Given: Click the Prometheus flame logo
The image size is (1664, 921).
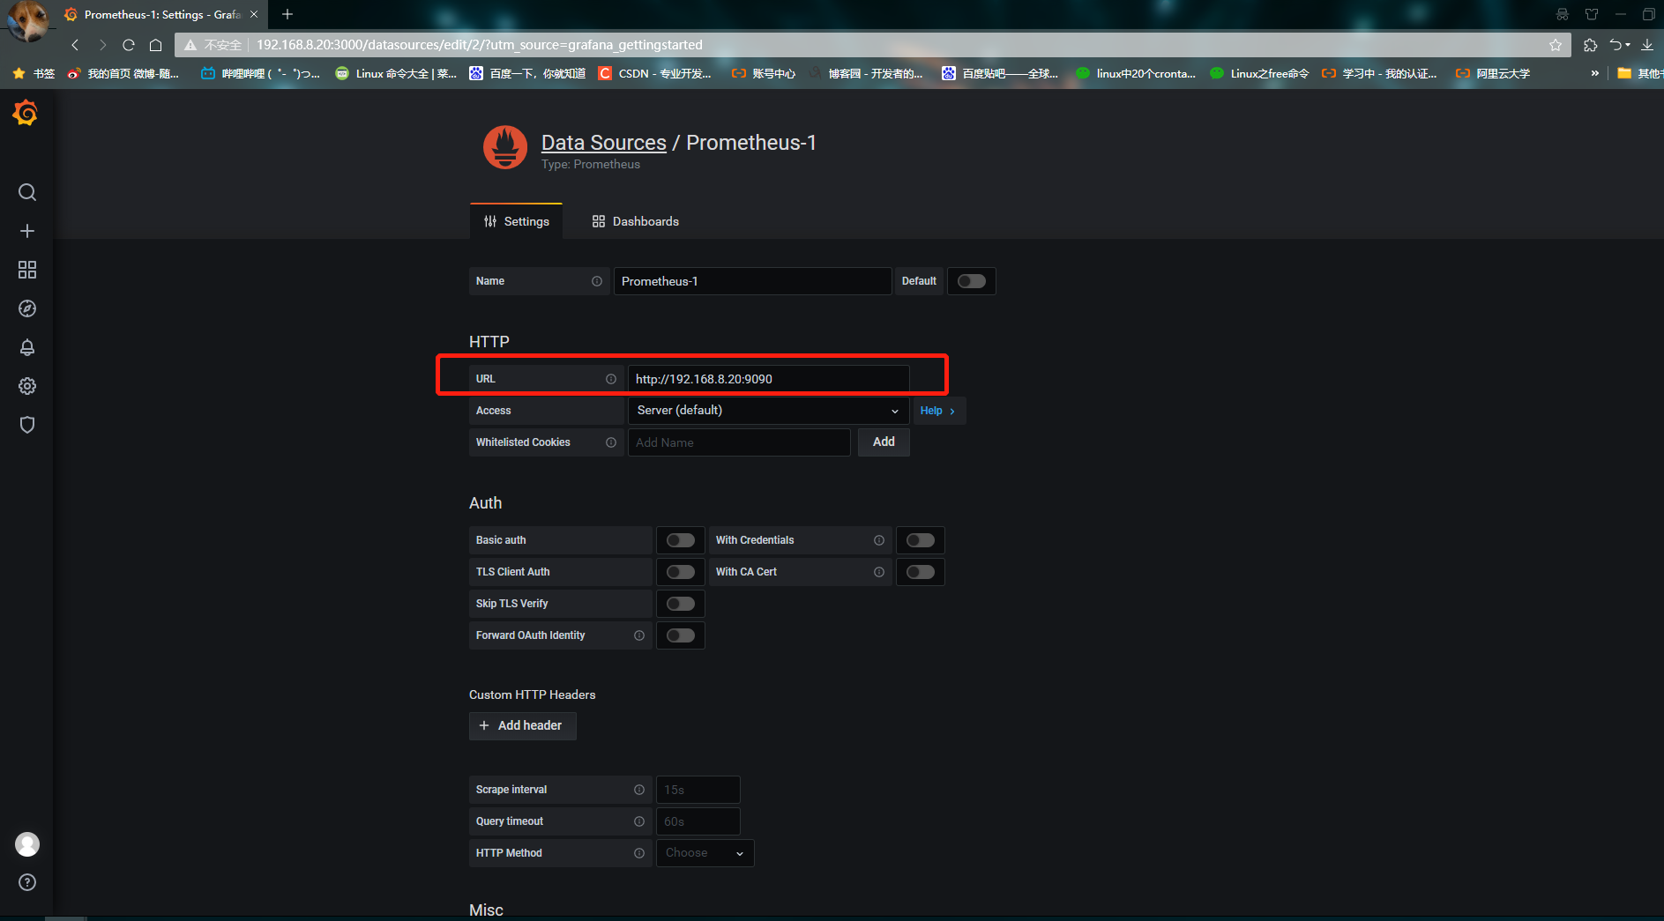Looking at the screenshot, I should (x=505, y=147).
